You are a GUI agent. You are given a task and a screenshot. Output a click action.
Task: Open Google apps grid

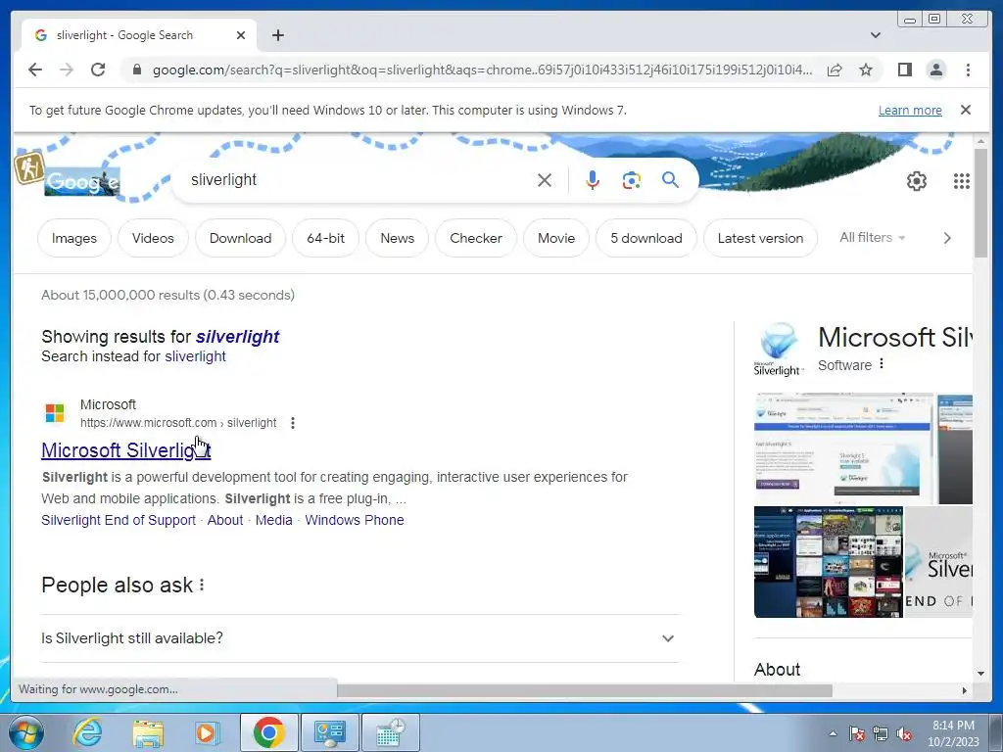click(x=961, y=181)
